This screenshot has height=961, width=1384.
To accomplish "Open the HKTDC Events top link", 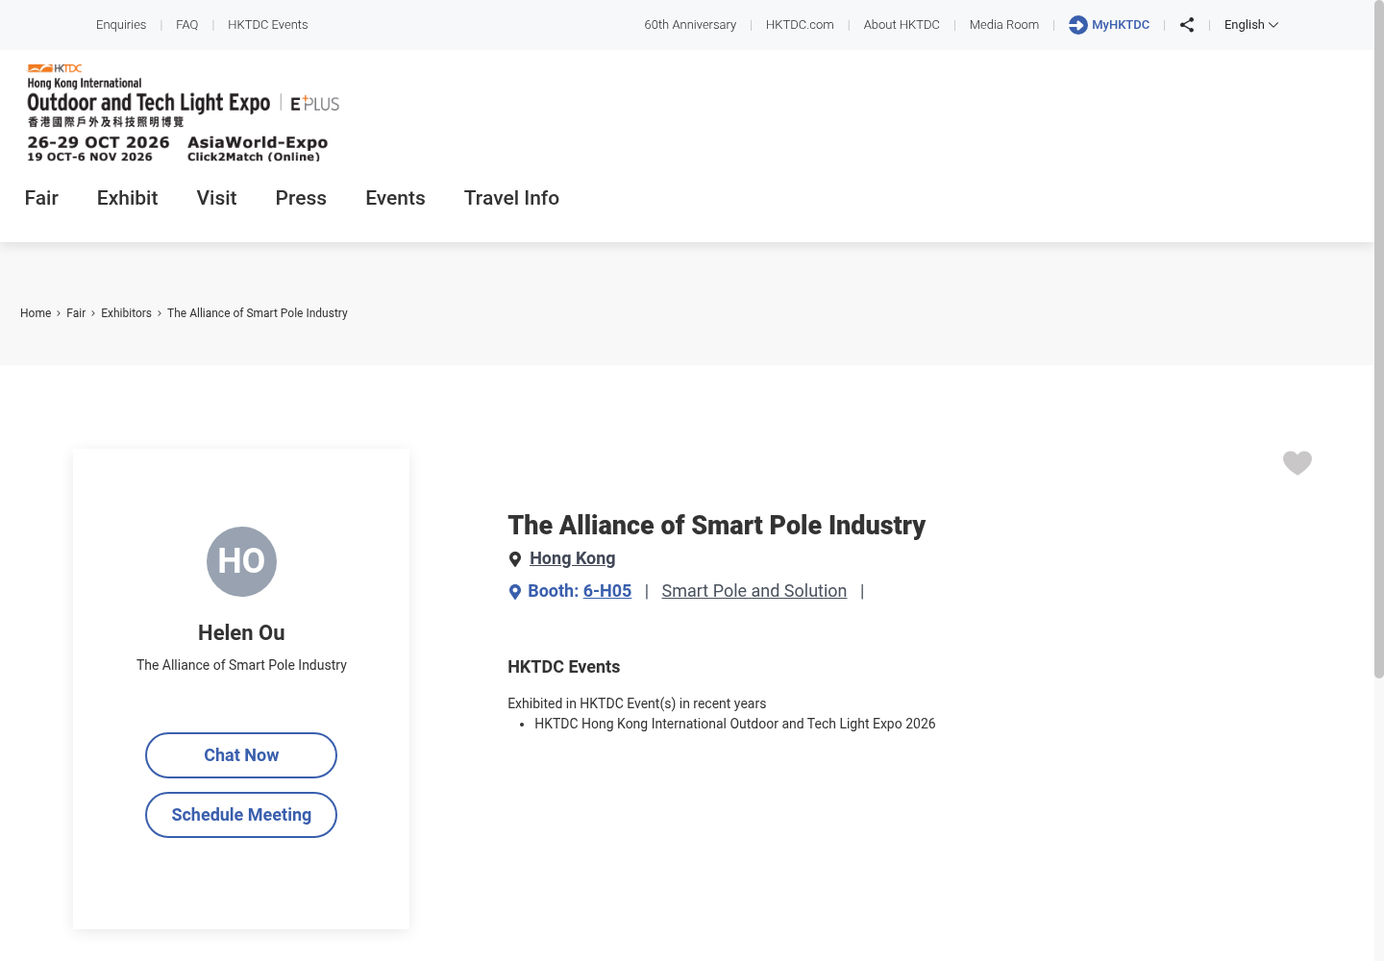I will click(267, 25).
